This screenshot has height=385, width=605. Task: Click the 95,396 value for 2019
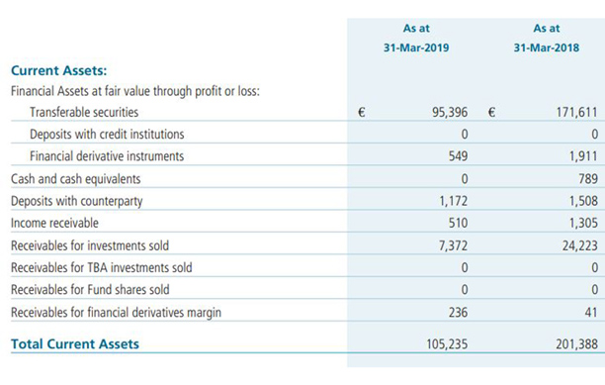click(x=450, y=113)
